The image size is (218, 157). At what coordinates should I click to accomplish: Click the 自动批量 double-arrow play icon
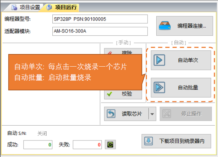tap(159, 88)
